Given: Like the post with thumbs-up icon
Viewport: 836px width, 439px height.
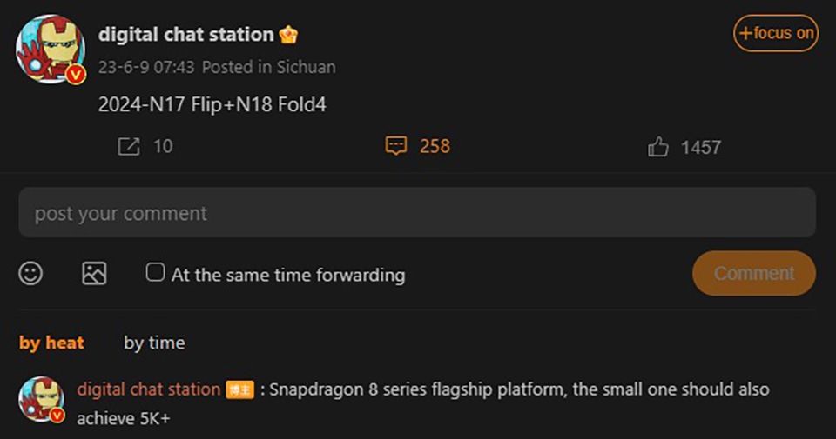Looking at the screenshot, I should coord(658,147).
